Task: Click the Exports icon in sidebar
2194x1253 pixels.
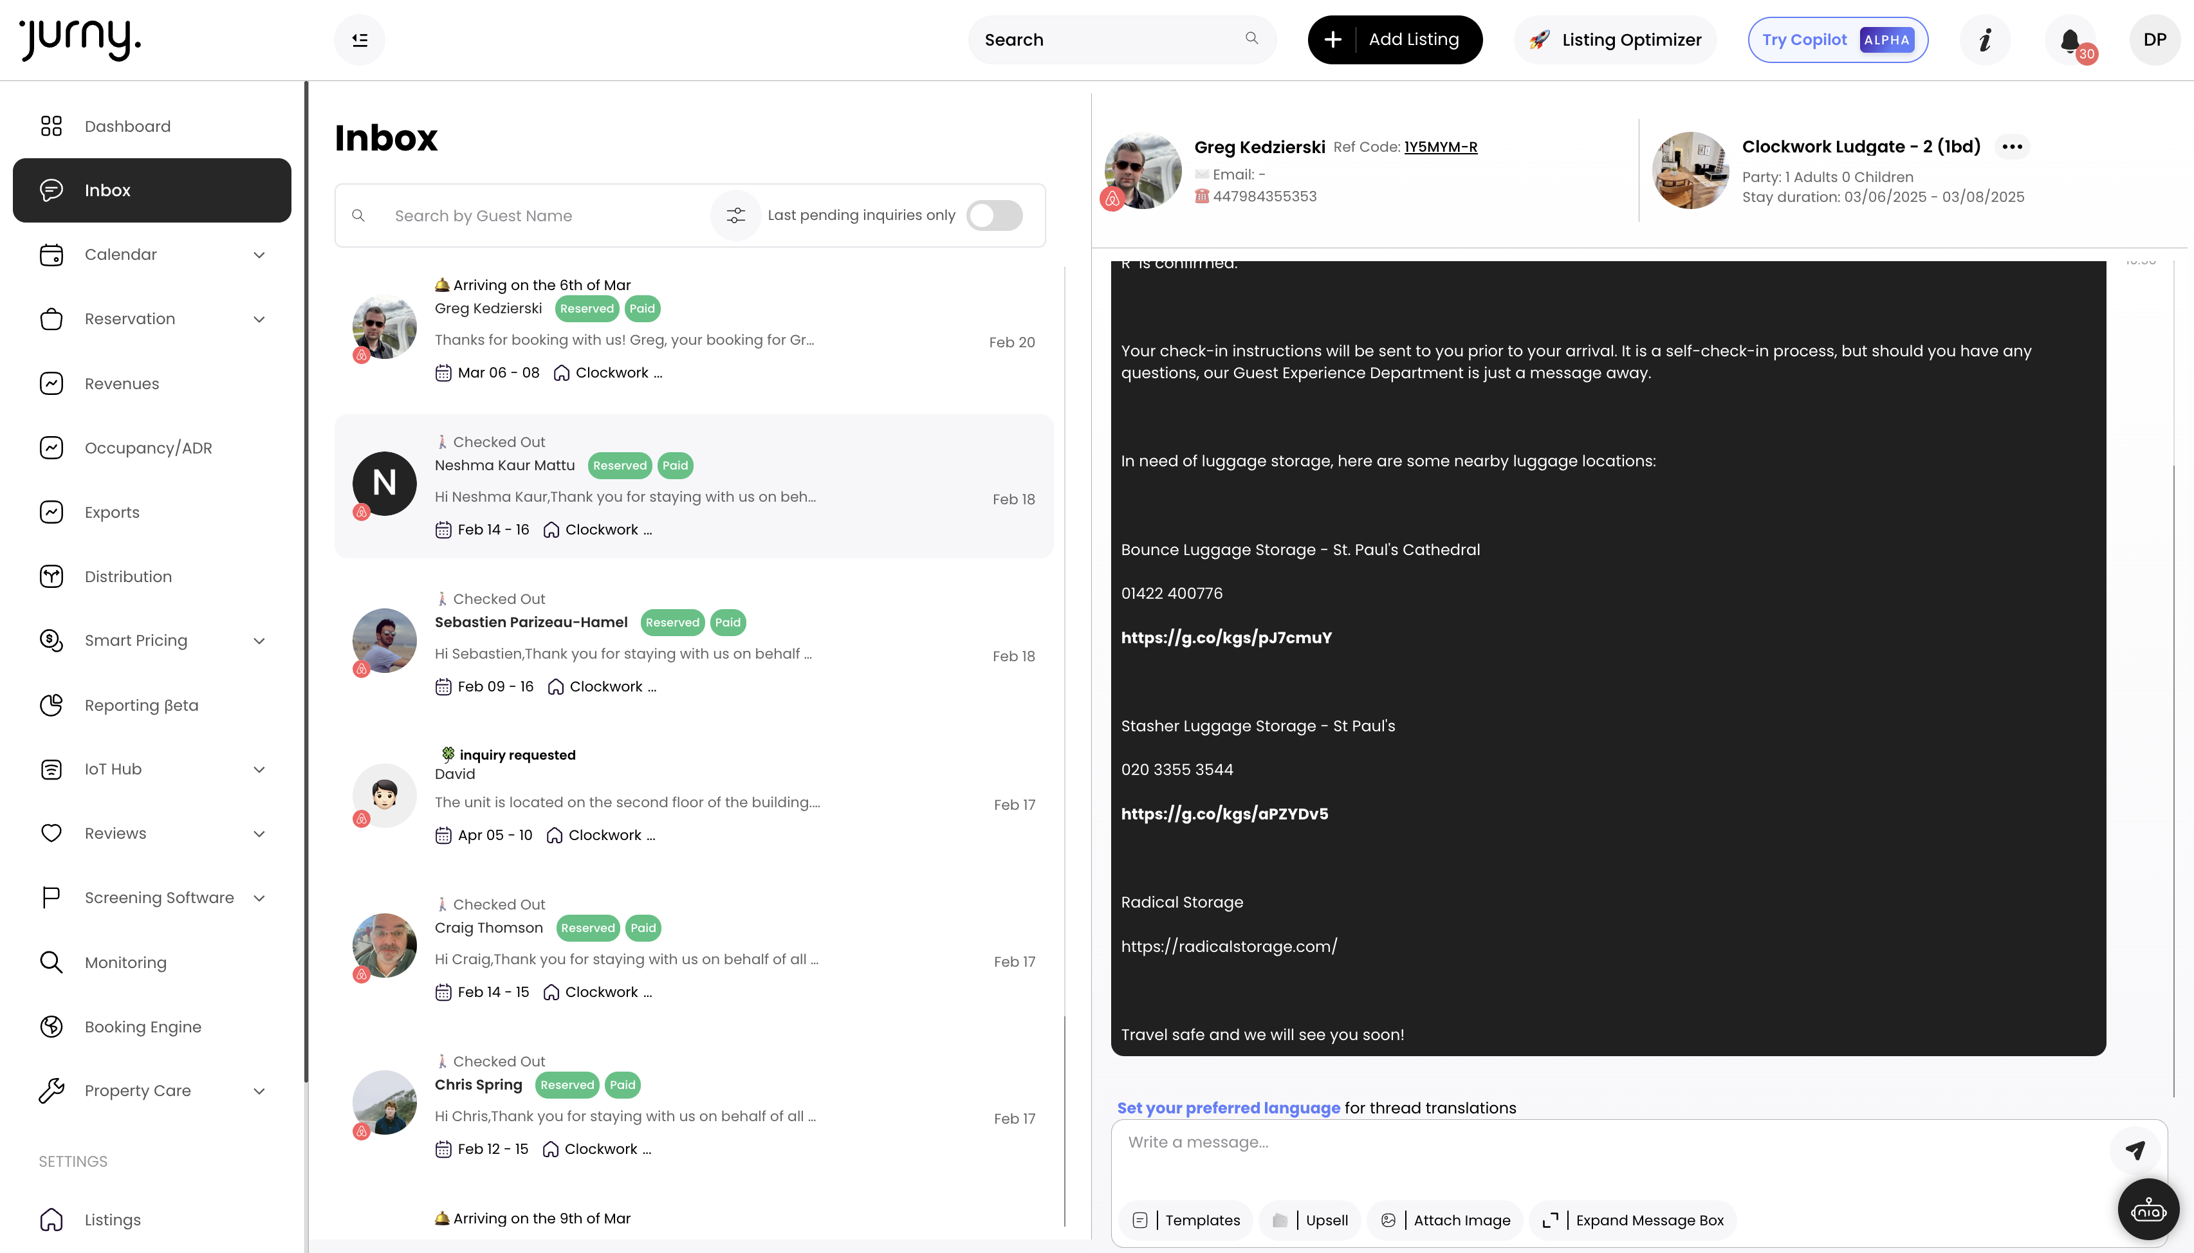Action: tap(51, 512)
